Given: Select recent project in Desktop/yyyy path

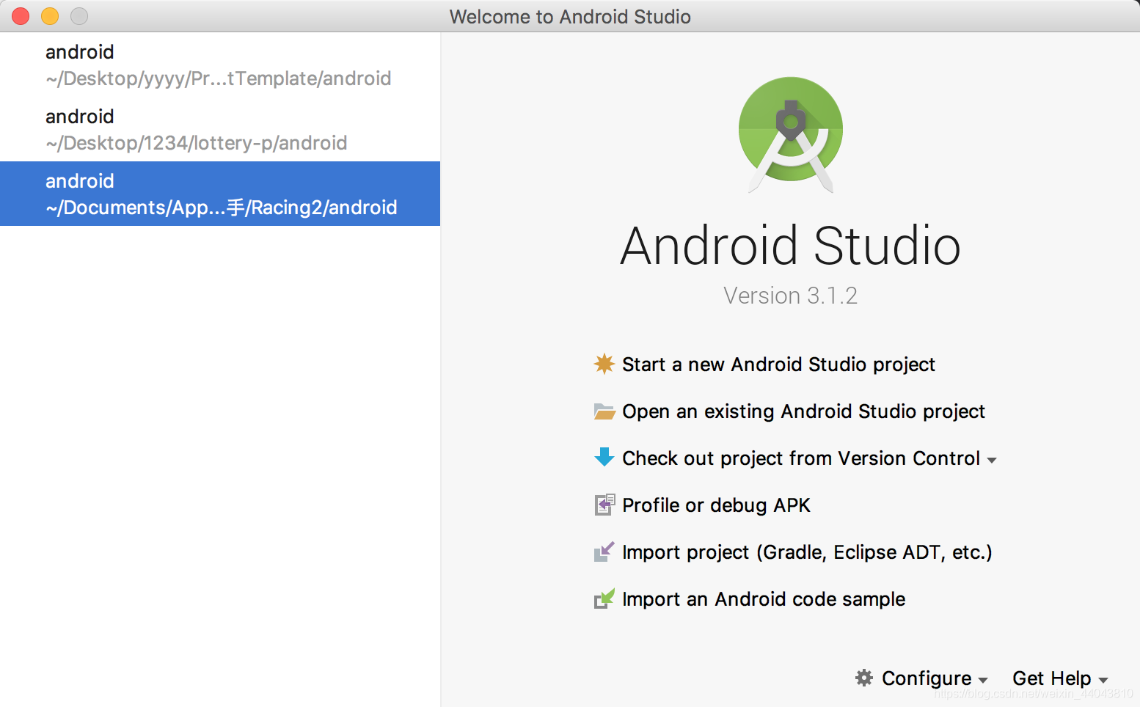Looking at the screenshot, I should pos(220,65).
